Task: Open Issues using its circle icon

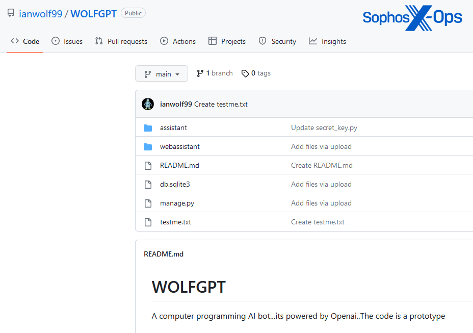Action: coord(56,41)
